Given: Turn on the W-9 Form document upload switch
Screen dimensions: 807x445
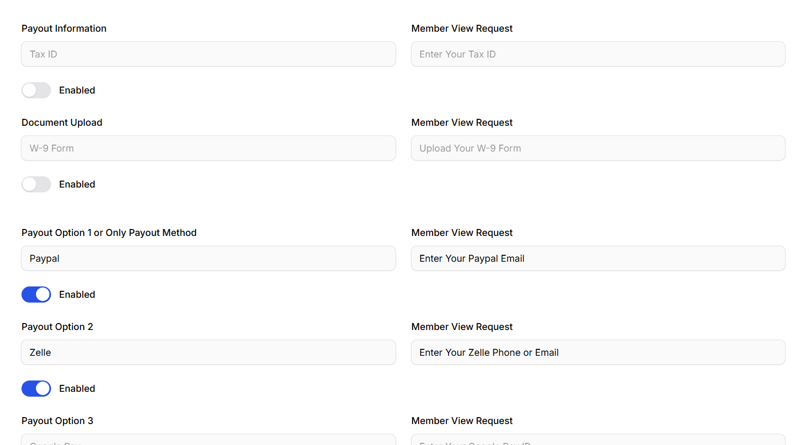Looking at the screenshot, I should click(36, 184).
